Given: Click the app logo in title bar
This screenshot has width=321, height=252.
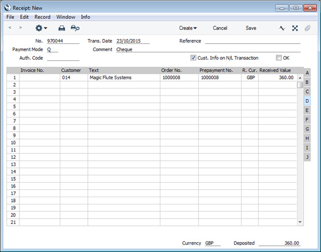Looking at the screenshot, I should click(7, 8).
